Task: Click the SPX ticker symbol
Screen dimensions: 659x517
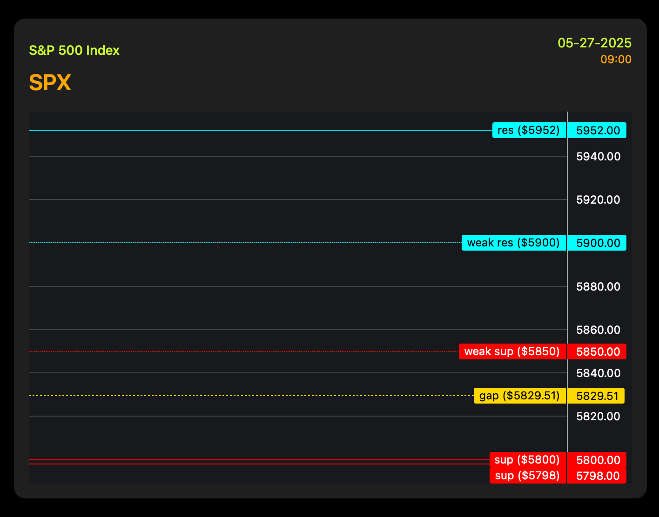Action: [50, 83]
